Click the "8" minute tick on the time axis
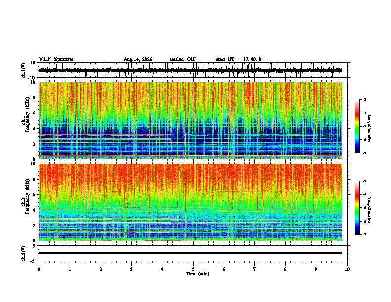The width and height of the screenshot is (391, 302). [x=285, y=269]
